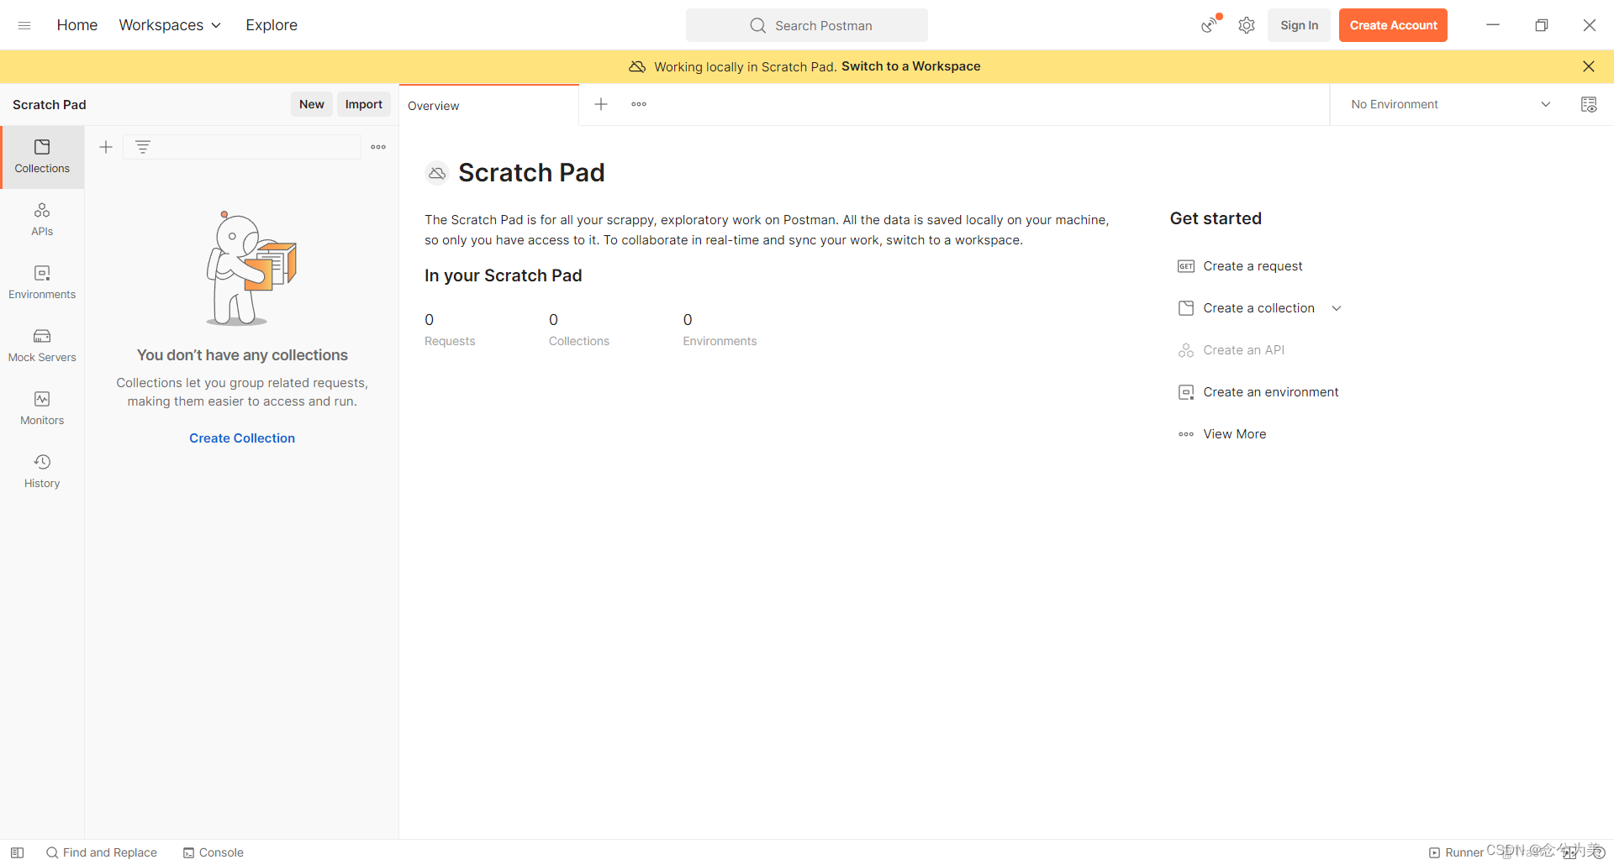This screenshot has height=865, width=1614.
Task: Toggle sidebar with bottom-left panel icon
Action: (x=17, y=852)
